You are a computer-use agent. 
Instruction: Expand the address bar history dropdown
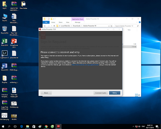pyautogui.click(x=109, y=26)
